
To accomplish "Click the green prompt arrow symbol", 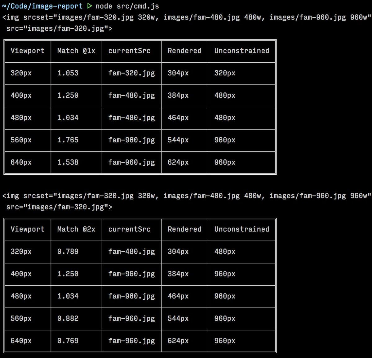I will [90, 6].
